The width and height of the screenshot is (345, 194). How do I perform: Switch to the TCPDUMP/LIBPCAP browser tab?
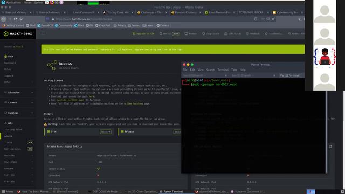(253, 12)
